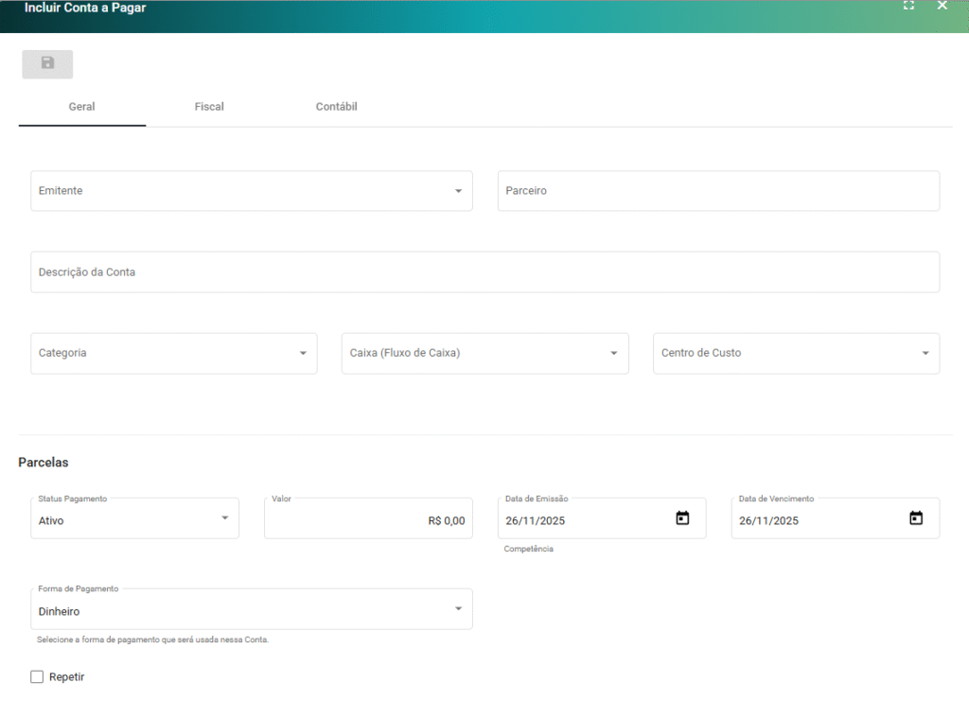Click the Valor amount field
The image size is (969, 701).
[x=367, y=520]
